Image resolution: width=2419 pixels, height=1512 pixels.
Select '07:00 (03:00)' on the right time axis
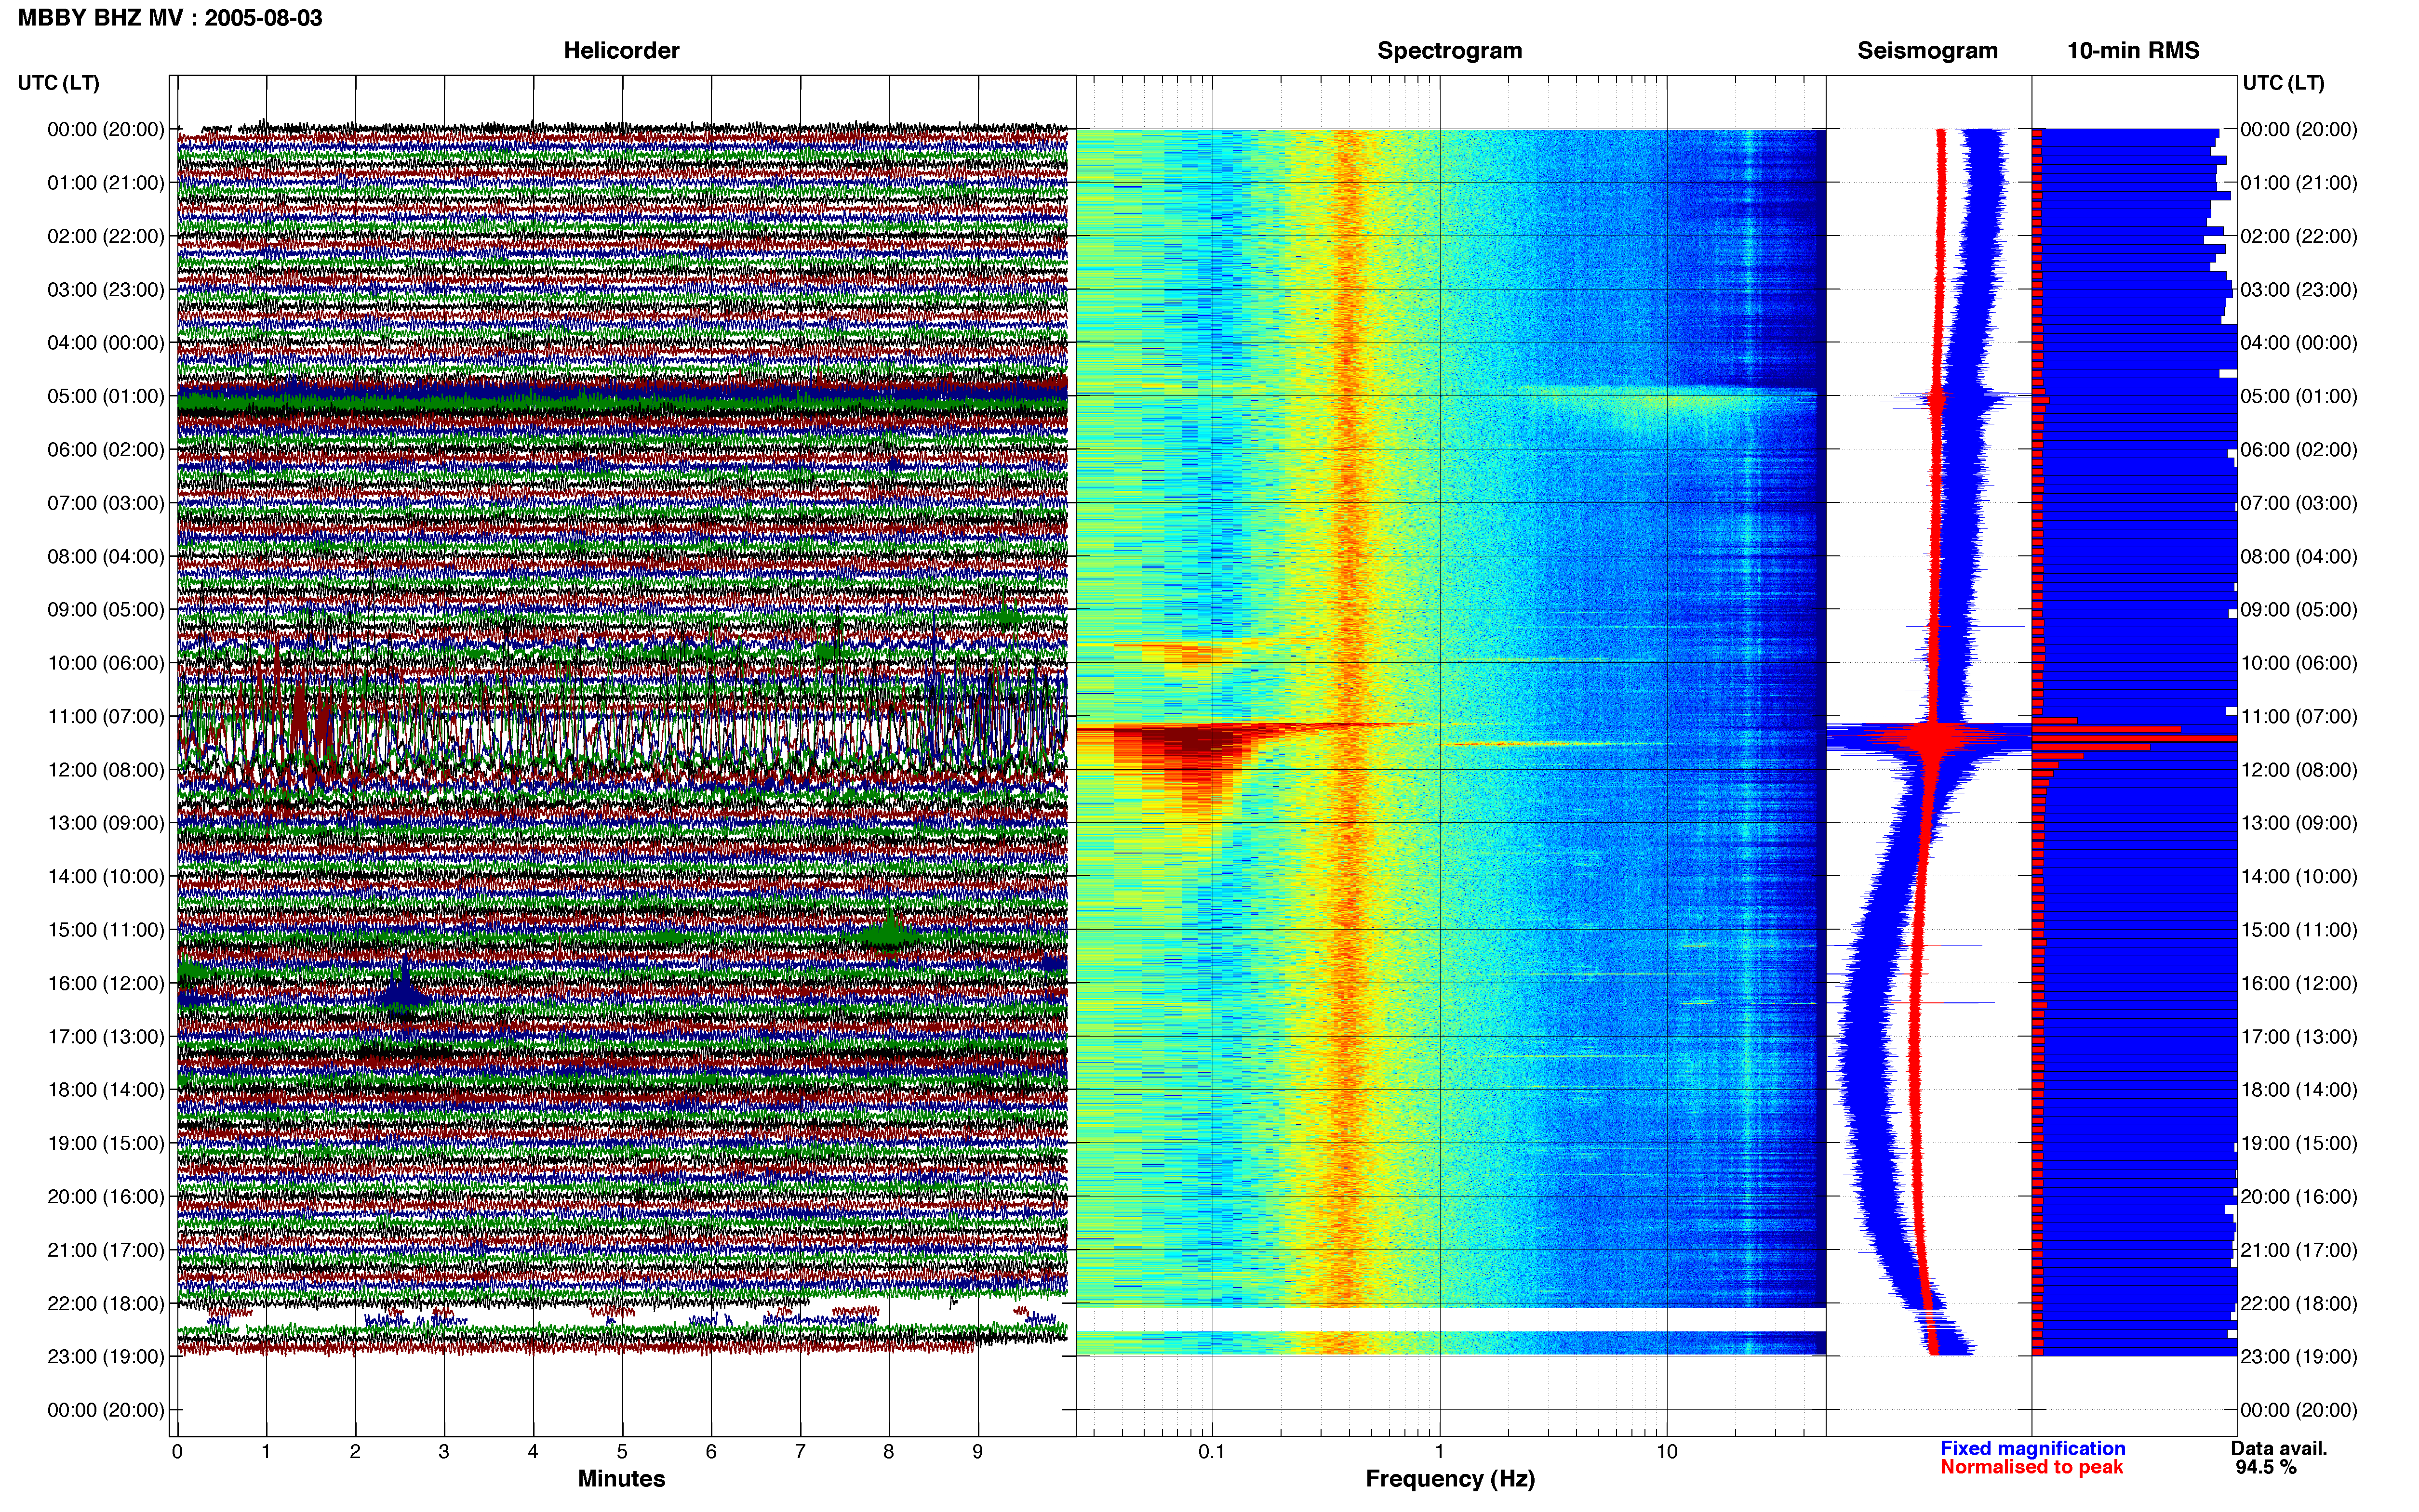pos(2299,503)
